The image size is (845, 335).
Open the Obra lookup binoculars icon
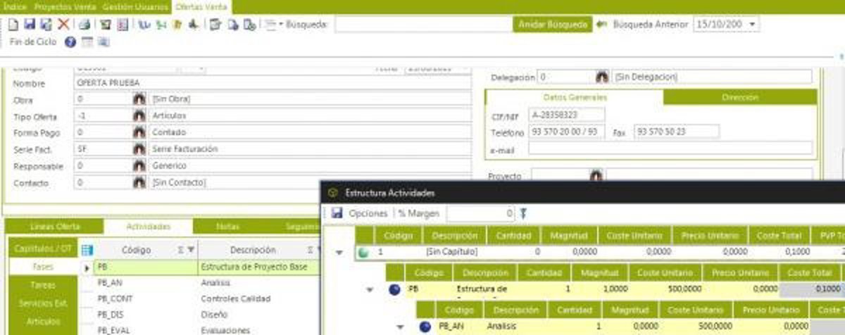(x=139, y=100)
